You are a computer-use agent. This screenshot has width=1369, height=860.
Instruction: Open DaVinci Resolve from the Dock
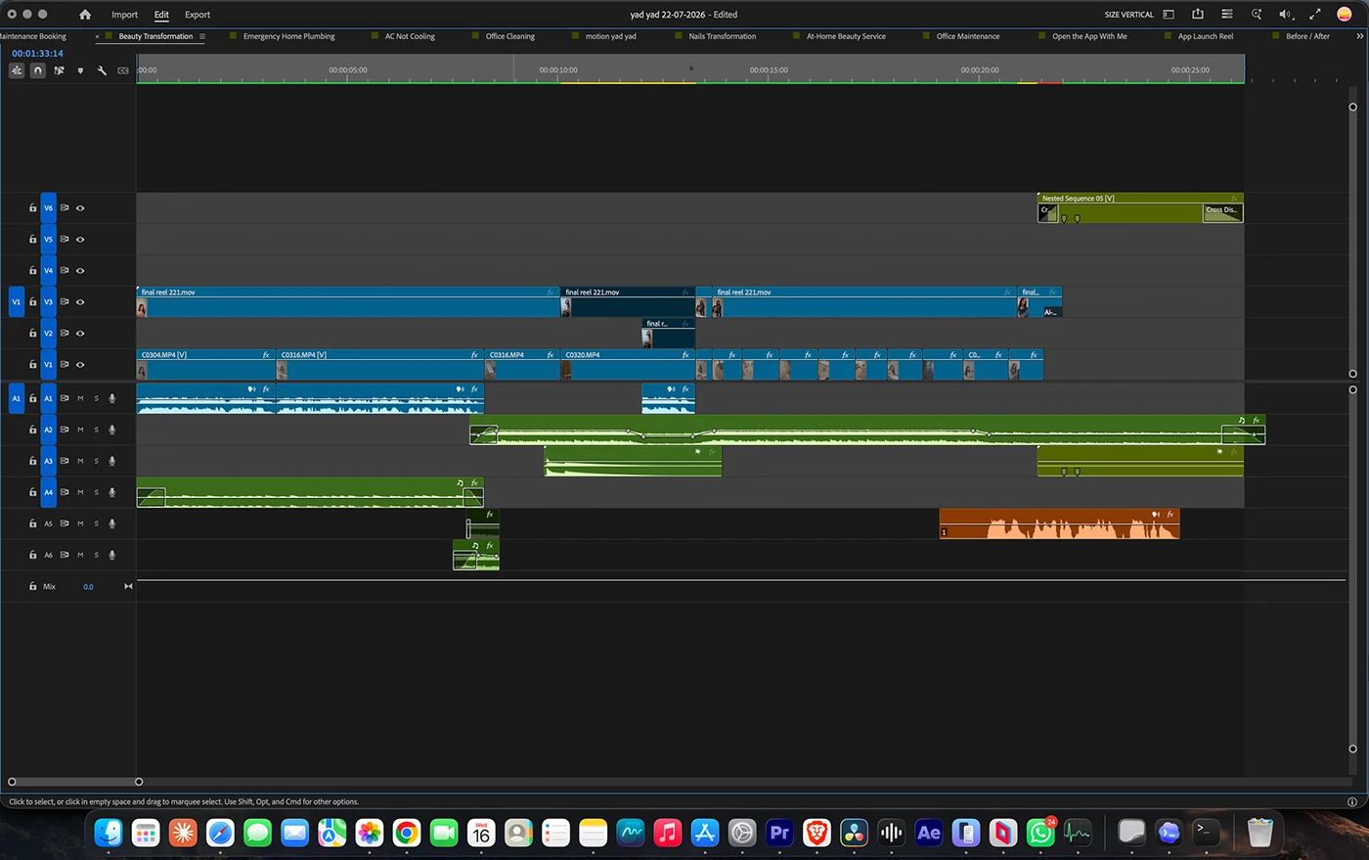[854, 833]
